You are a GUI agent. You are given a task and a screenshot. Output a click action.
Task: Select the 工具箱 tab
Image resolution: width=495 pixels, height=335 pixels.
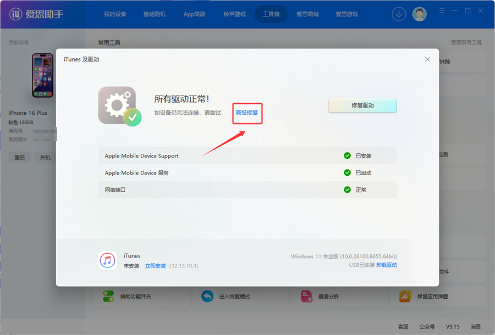pos(271,14)
